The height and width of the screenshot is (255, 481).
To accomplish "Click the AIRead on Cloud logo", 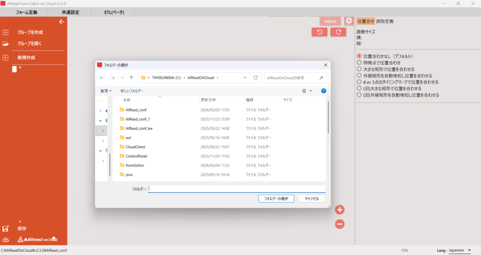I will (x=38, y=240).
